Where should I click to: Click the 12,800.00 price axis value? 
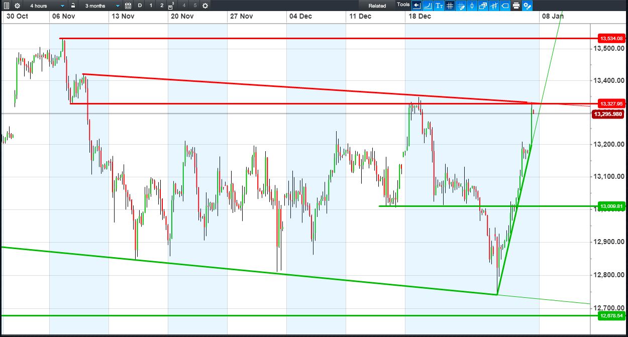[x=609, y=275]
